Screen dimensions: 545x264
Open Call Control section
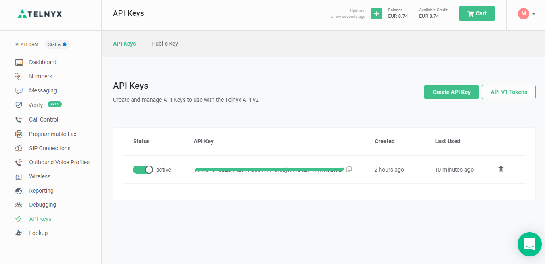coord(44,119)
